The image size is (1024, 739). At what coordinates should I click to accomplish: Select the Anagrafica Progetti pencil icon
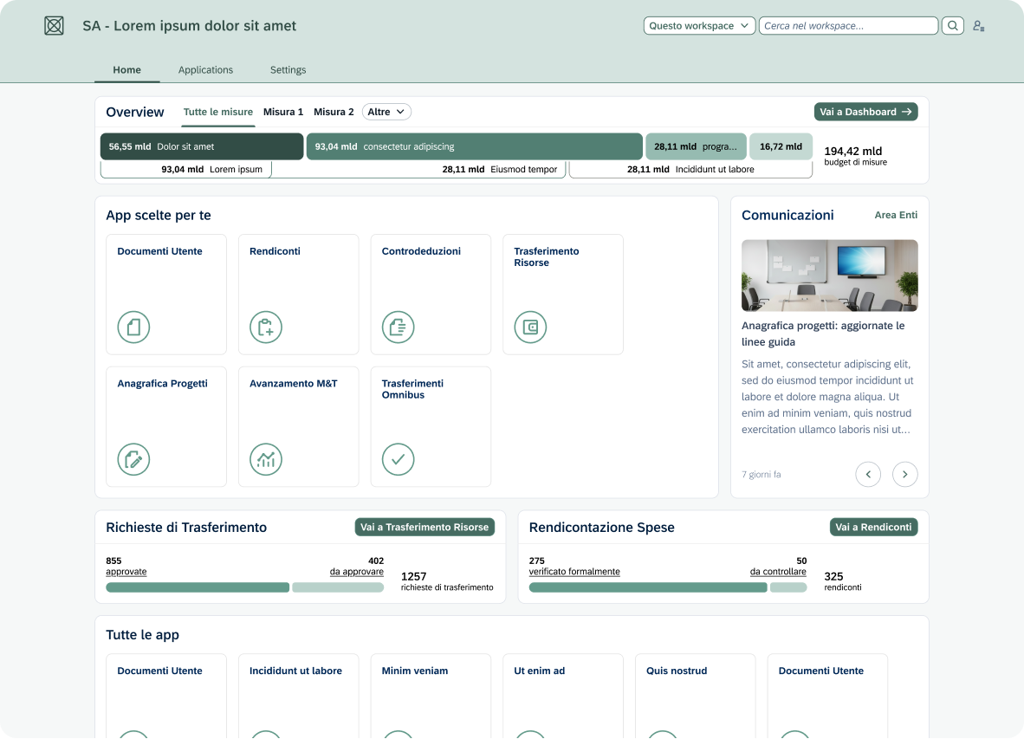point(133,459)
